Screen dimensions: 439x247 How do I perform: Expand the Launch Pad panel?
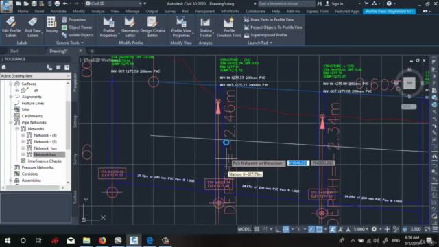(x=260, y=43)
